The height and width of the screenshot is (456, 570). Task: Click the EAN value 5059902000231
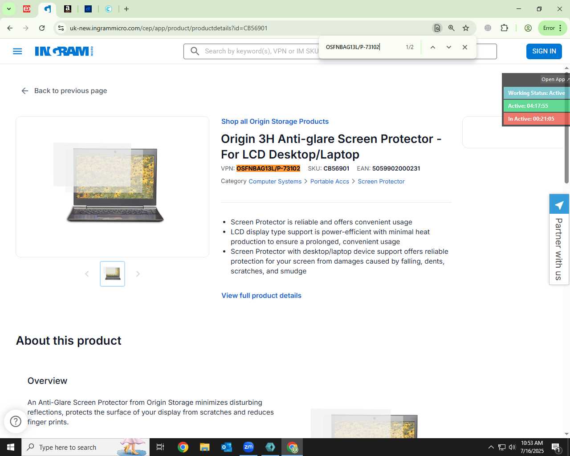point(396,168)
